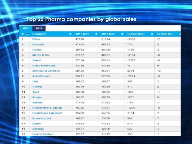Image resolution: width=192 pixels, height=144 pixels.
Task: Select Novartis 2013 value 47468
Action: (x=79, y=44)
